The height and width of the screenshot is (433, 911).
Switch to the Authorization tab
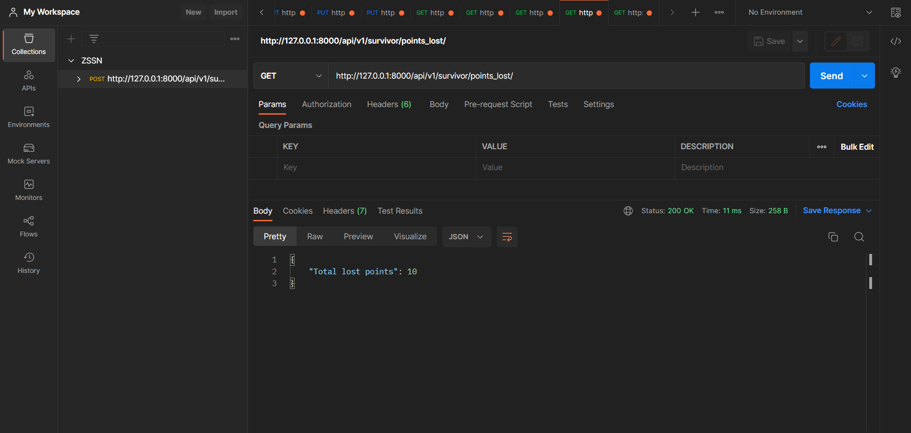(326, 104)
